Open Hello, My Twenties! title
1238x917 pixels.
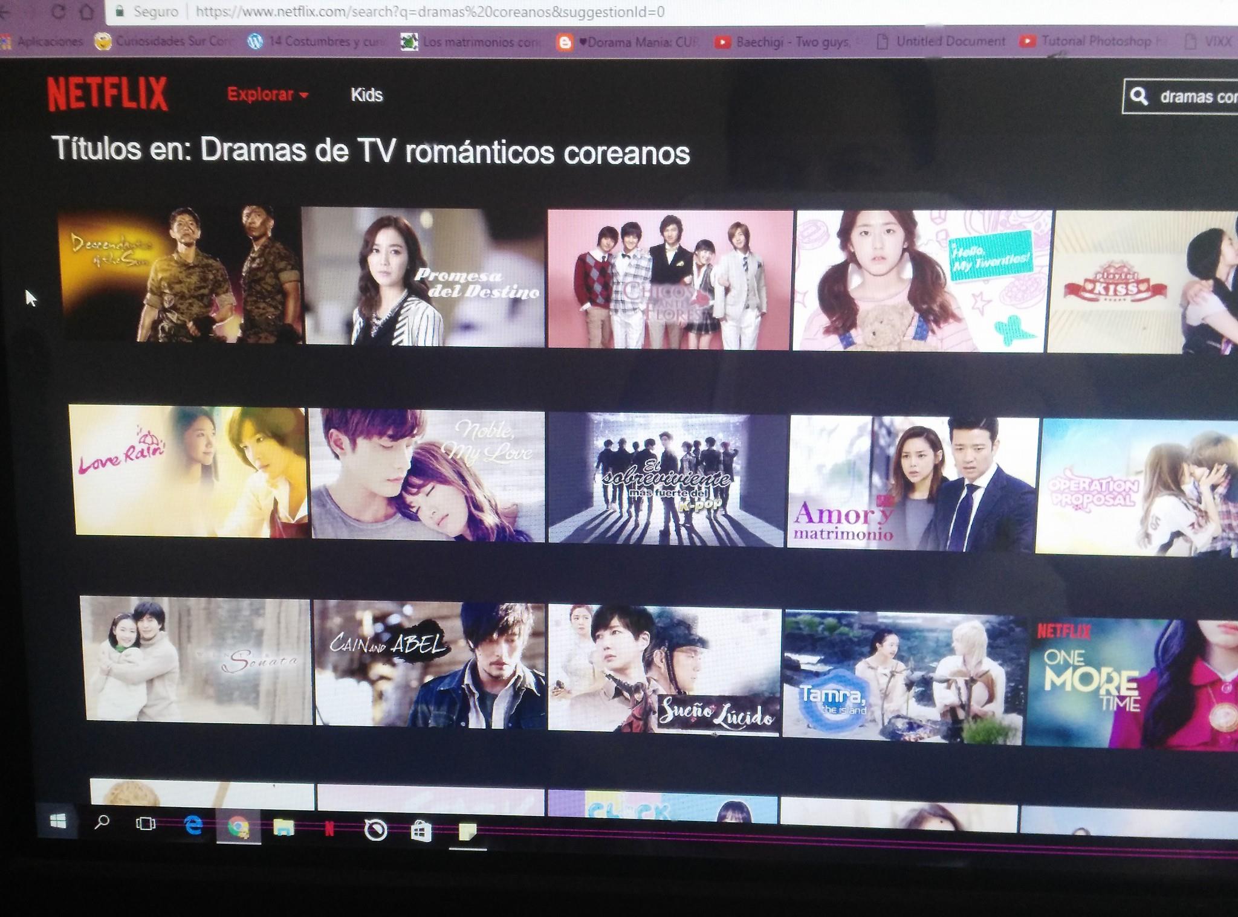921,281
